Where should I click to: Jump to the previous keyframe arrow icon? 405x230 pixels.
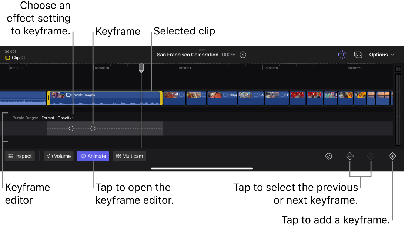coord(350,156)
